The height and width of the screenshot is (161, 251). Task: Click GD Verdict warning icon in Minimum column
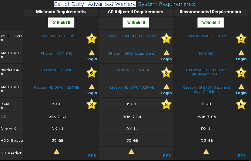click(57, 152)
